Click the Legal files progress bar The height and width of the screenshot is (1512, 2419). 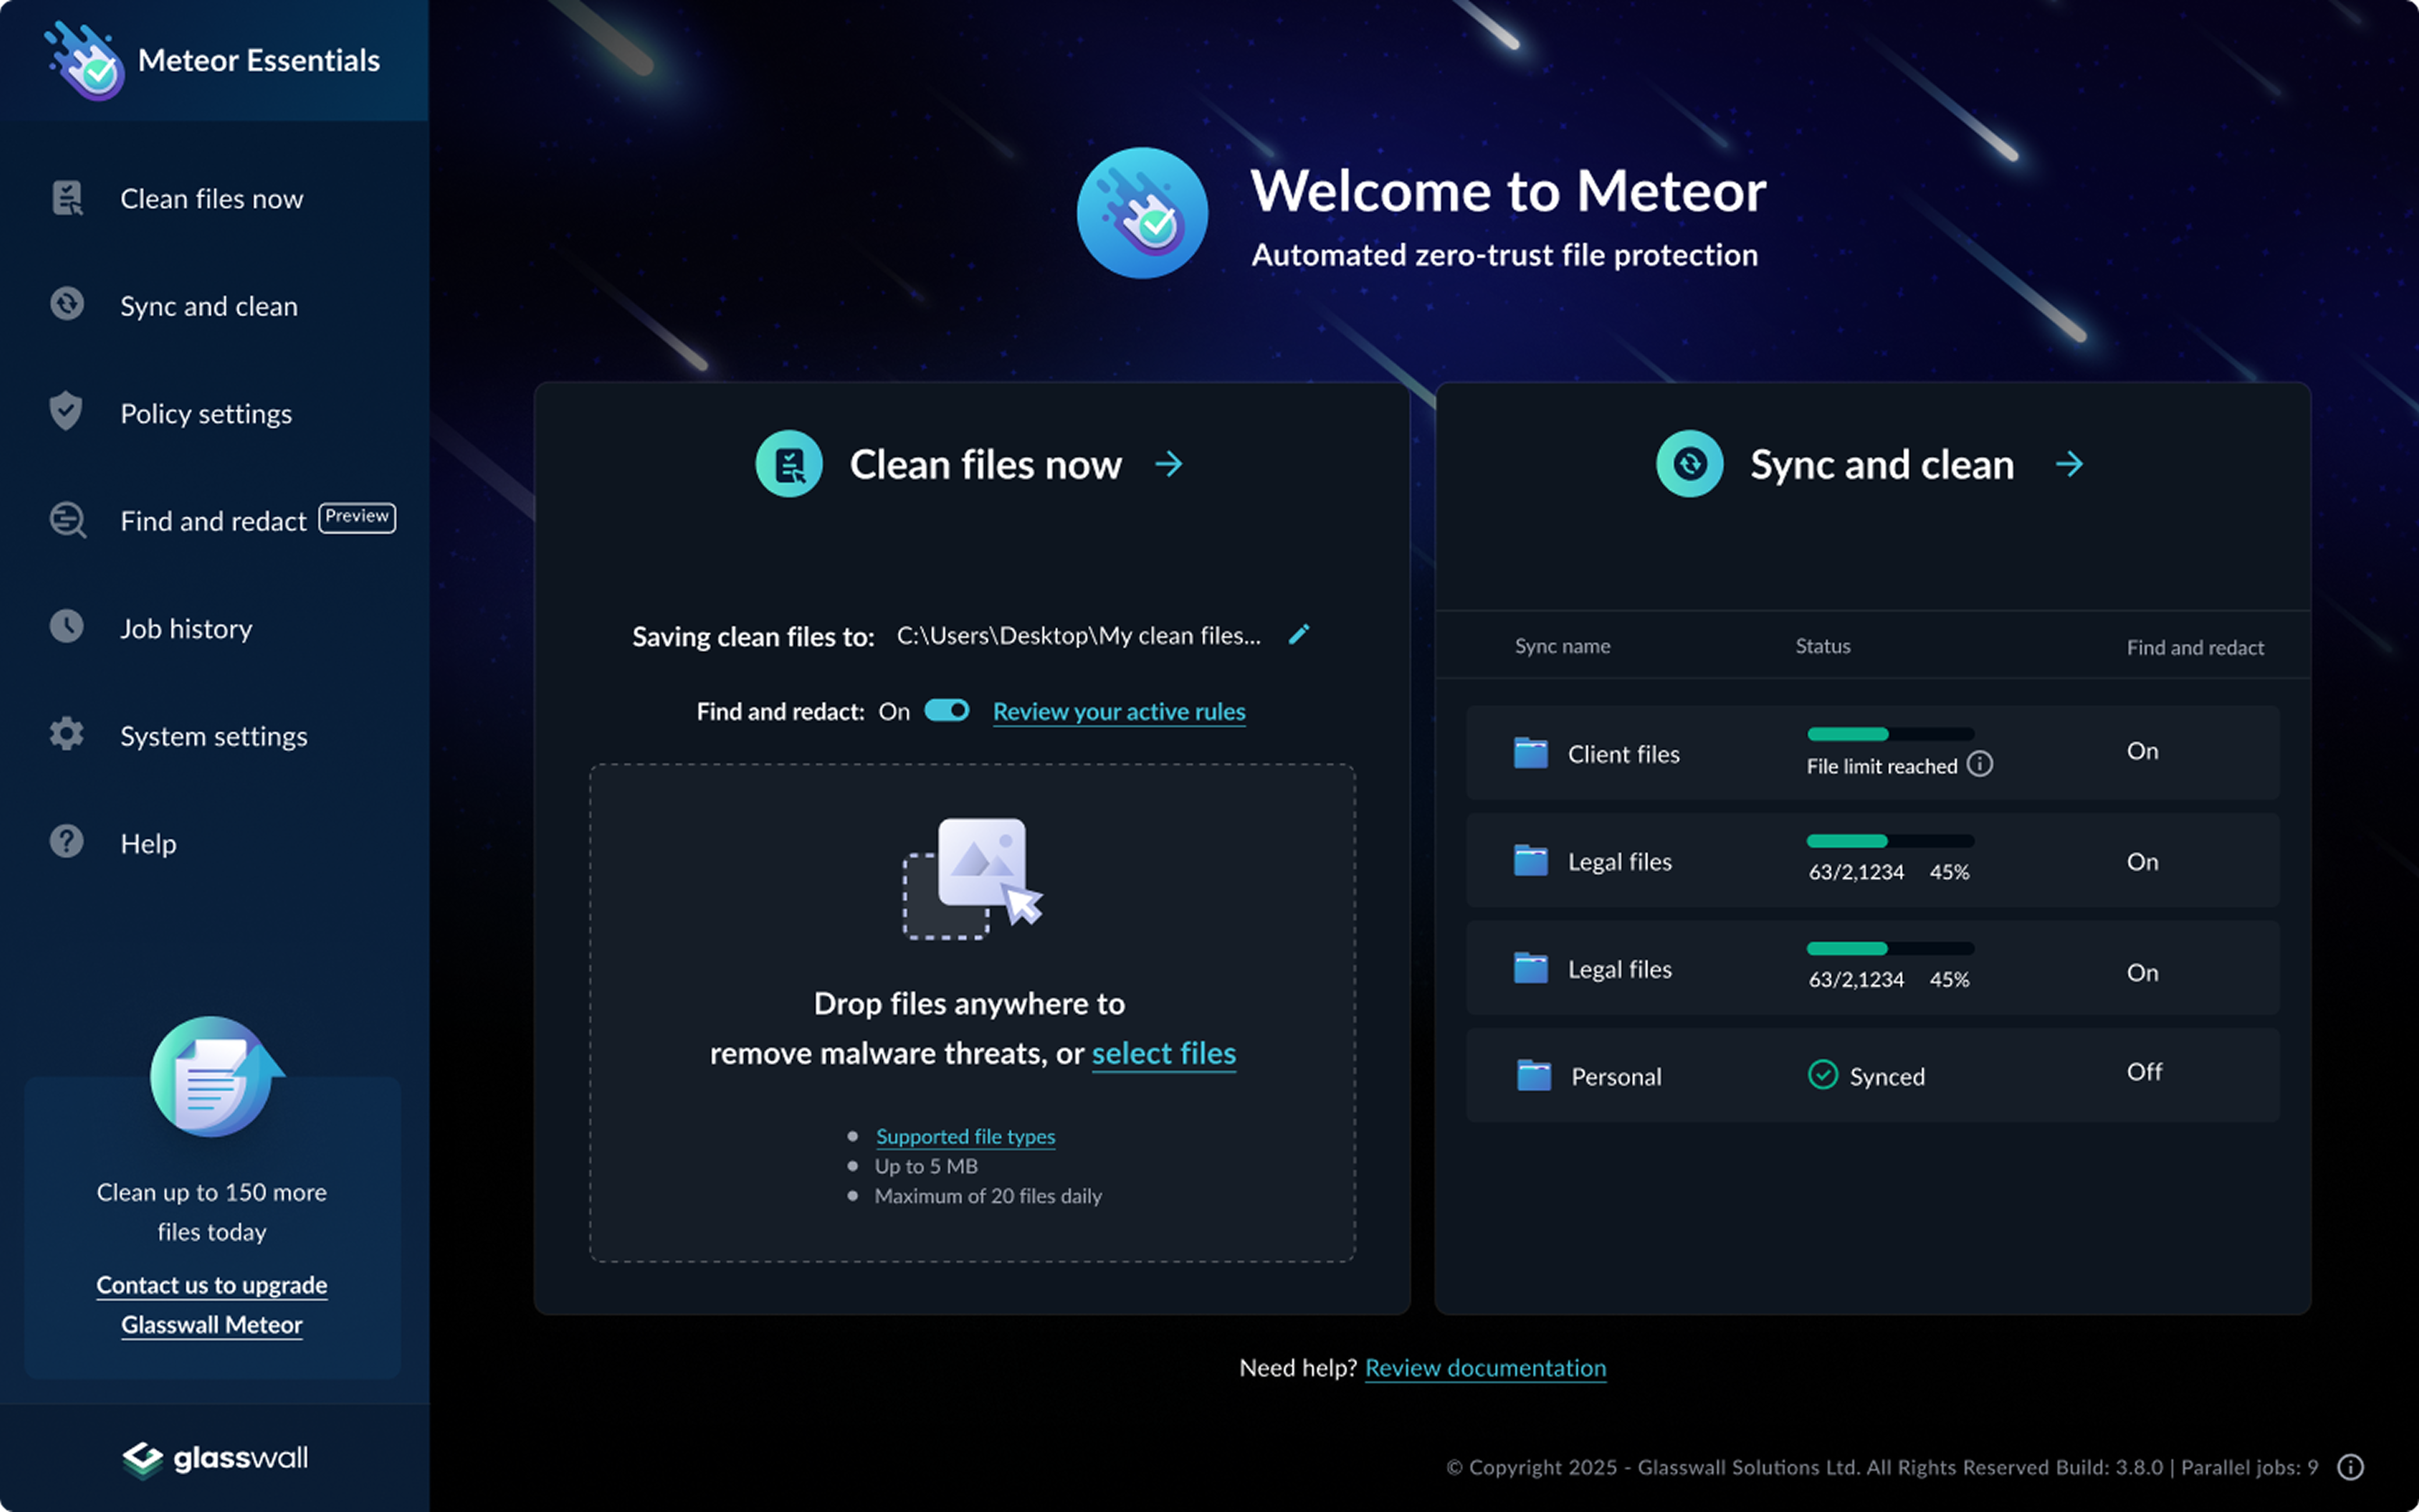pyautogui.click(x=1890, y=841)
